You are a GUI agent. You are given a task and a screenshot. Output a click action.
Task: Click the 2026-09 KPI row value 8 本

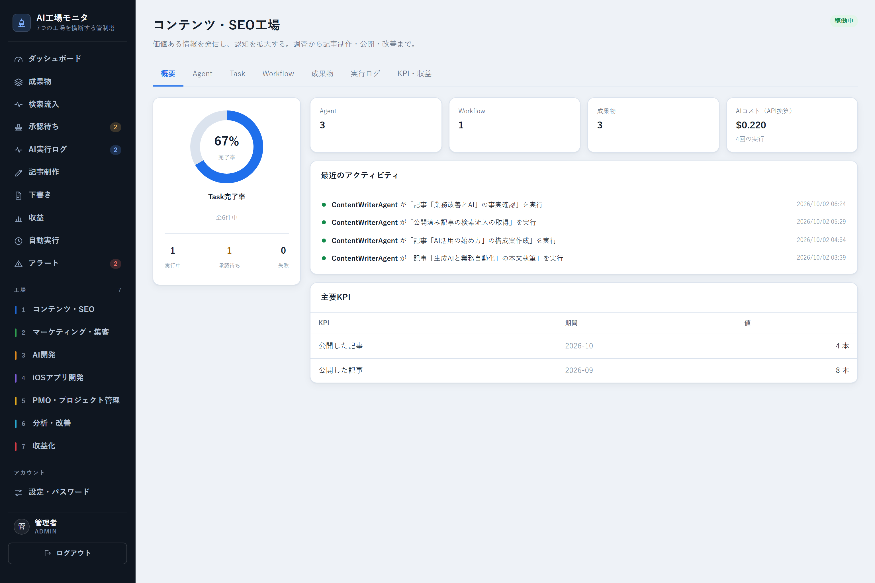point(842,370)
